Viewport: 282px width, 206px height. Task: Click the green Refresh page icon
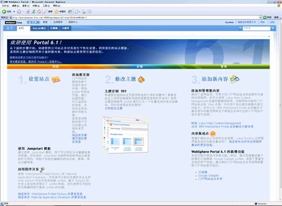click(x=34, y=12)
